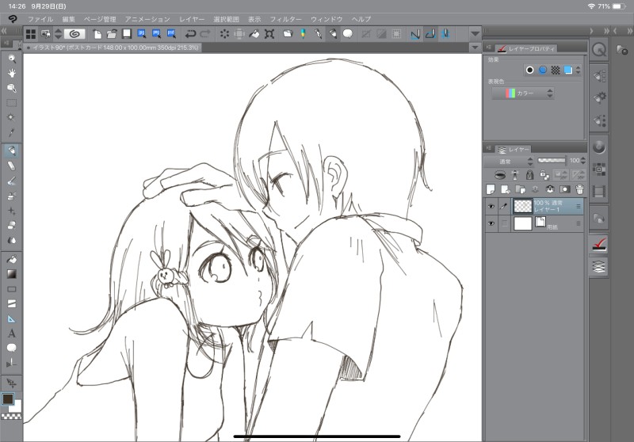The height and width of the screenshot is (442, 634).
Task: Select the Correct line tool
Action: click(12, 363)
